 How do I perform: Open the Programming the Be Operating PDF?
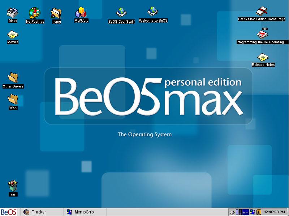(x=262, y=34)
